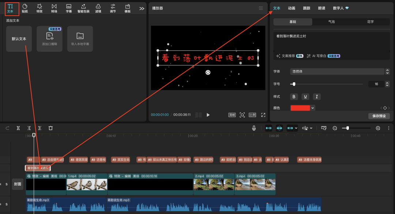Click the zoom-in plus icon for timeline

pos(378,128)
